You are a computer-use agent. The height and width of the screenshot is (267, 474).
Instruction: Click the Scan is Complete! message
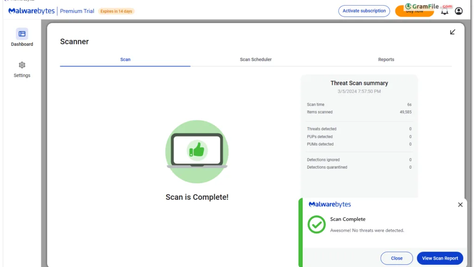pyautogui.click(x=197, y=197)
